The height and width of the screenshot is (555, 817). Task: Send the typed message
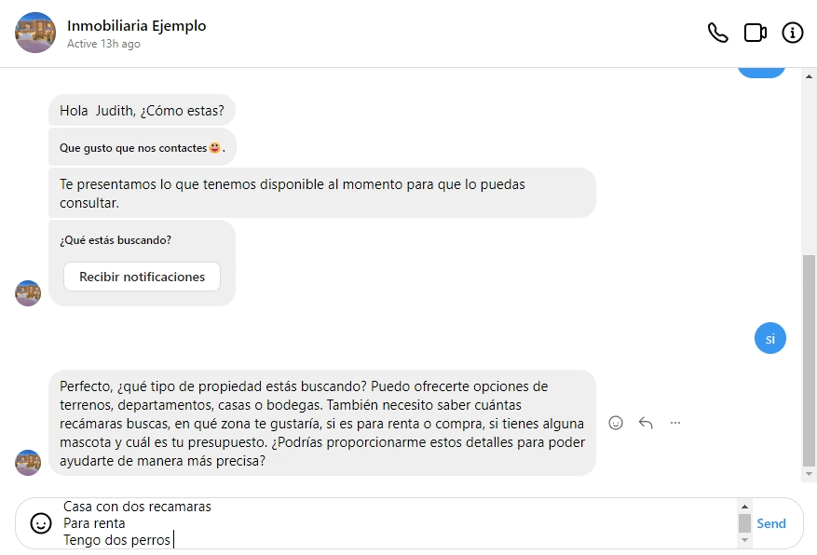pyautogui.click(x=771, y=523)
